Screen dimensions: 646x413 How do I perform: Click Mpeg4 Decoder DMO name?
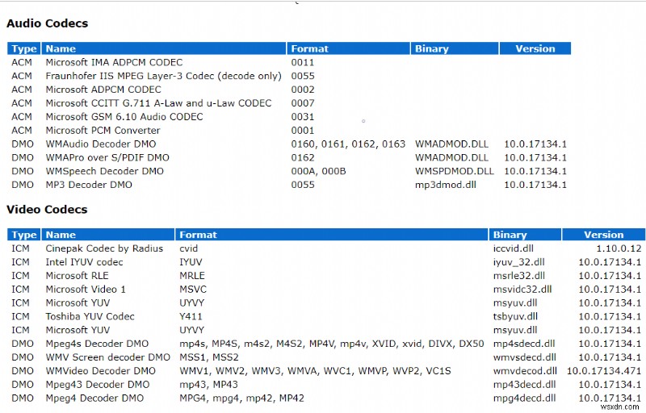click(x=94, y=398)
